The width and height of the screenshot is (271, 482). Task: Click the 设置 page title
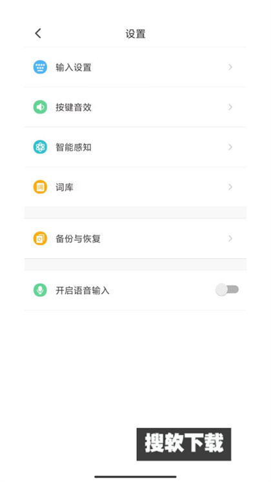pos(135,34)
